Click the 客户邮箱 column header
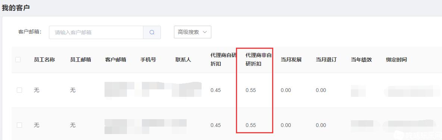The height and width of the screenshot is (140, 442). tap(116, 60)
